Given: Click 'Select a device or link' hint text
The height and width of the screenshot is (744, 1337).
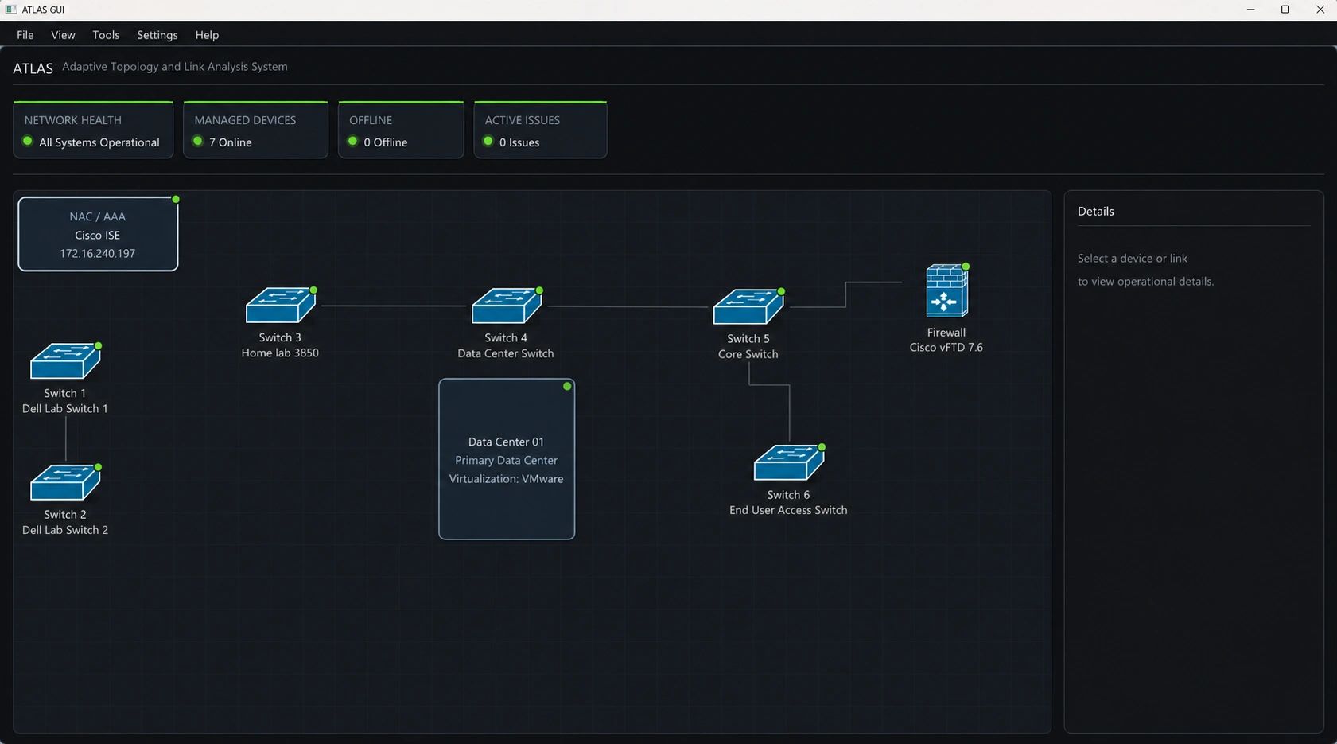Looking at the screenshot, I should (1133, 258).
